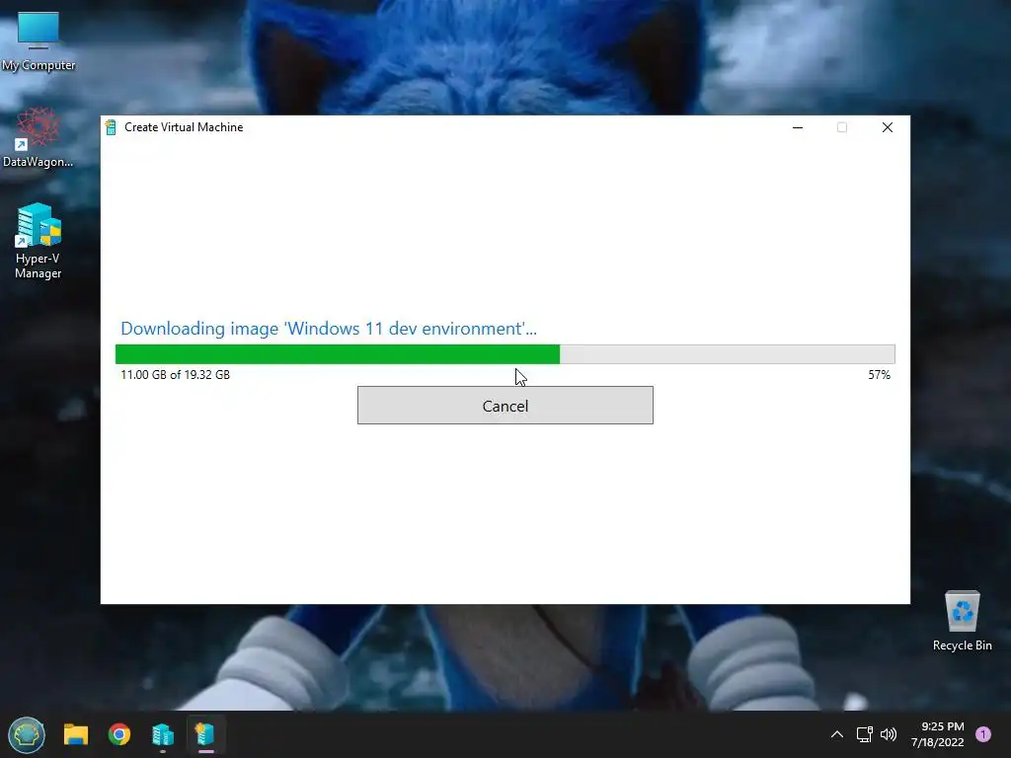
Task: Open the Start menu shell button
Action: [27, 734]
